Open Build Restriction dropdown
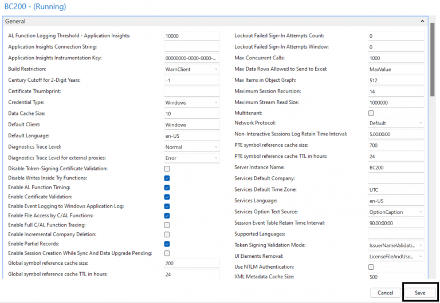This screenshot has height=303, width=440. 191,69
